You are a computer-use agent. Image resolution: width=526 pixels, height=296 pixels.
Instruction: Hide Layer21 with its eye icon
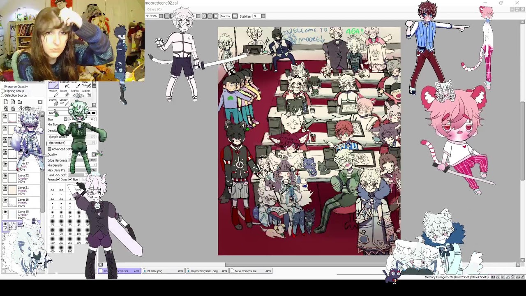[x=5, y=187]
